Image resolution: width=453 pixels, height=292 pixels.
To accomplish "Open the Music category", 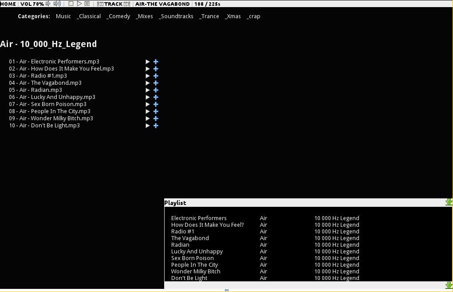I will (x=63, y=16).
